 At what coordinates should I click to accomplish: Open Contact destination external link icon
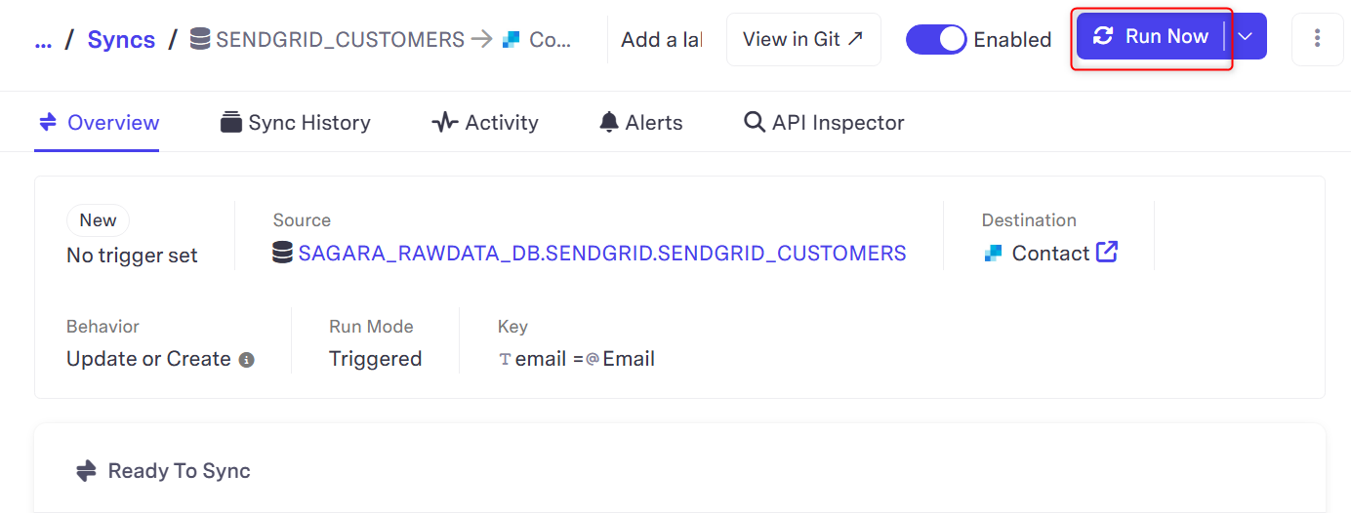pos(1107,252)
